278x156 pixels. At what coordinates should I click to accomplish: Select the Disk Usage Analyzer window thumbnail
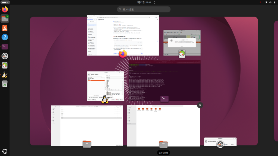tap(182, 43)
